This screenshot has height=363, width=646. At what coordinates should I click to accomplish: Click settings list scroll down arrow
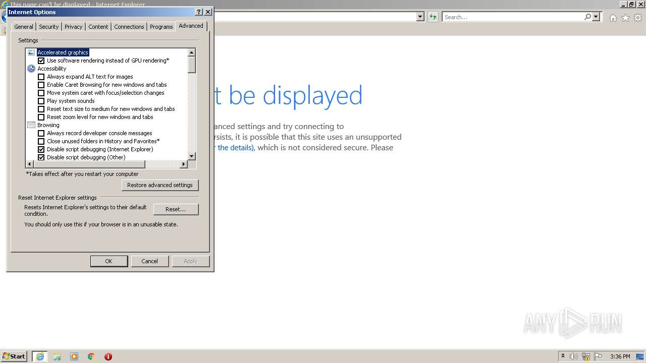click(x=191, y=156)
